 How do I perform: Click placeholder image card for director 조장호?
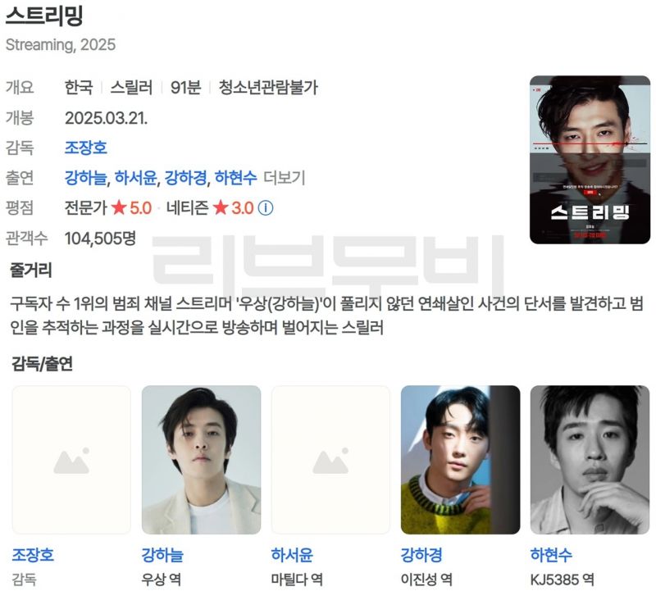click(x=71, y=460)
